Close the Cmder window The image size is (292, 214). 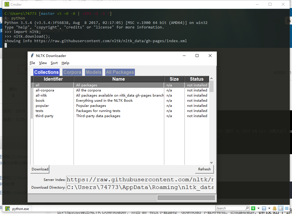(283, 4)
